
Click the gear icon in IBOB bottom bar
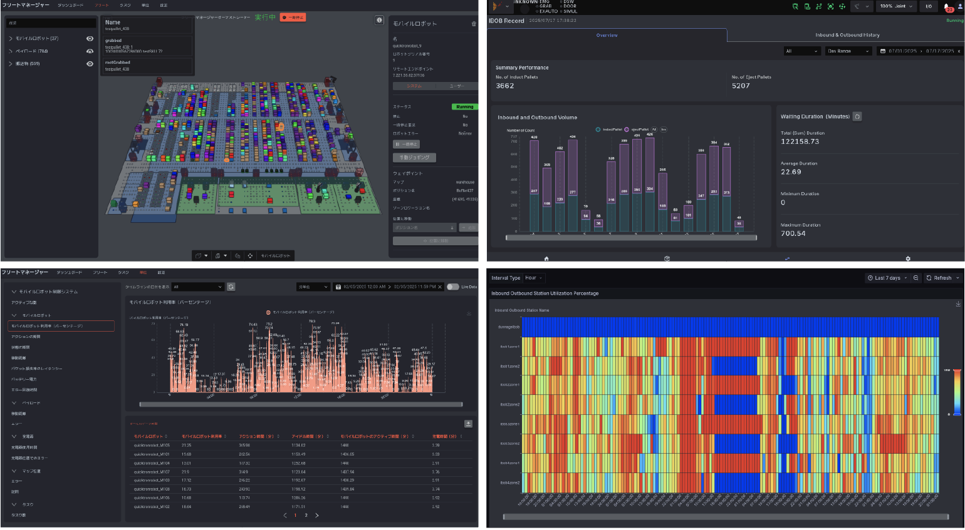[x=908, y=258]
